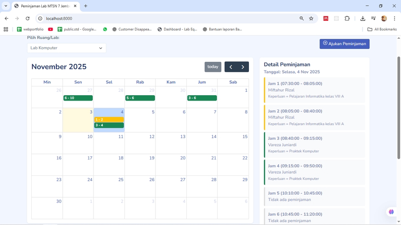Go to next month with right chevron
The width and height of the screenshot is (401, 225).
243,67
